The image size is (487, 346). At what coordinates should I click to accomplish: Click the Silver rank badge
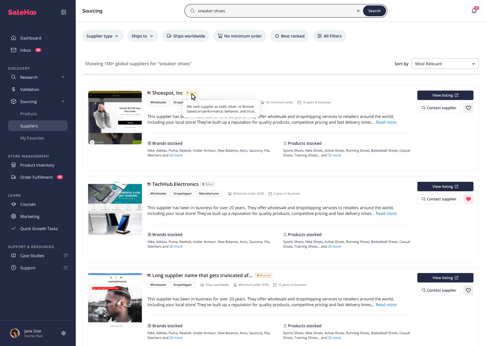tap(207, 184)
